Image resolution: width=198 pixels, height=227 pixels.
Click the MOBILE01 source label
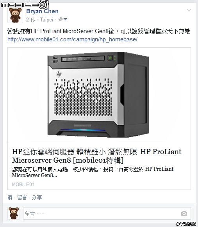point(23,184)
